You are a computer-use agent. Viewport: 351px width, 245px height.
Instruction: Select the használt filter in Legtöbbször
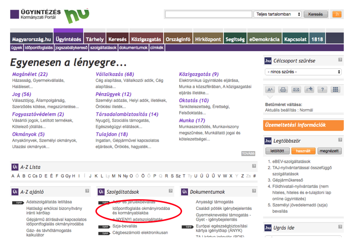pyautogui.click(x=303, y=151)
